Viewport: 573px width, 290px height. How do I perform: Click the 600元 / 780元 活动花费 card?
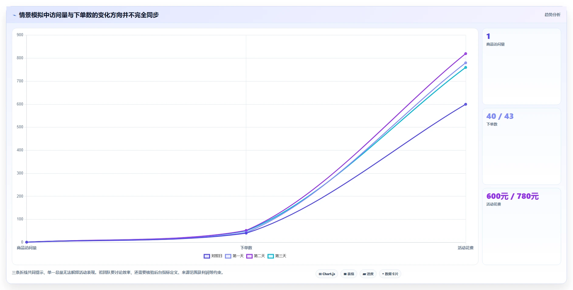(522, 226)
